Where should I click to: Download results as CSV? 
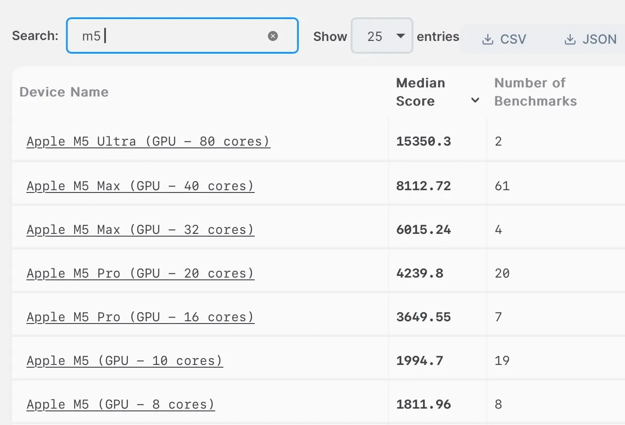504,39
